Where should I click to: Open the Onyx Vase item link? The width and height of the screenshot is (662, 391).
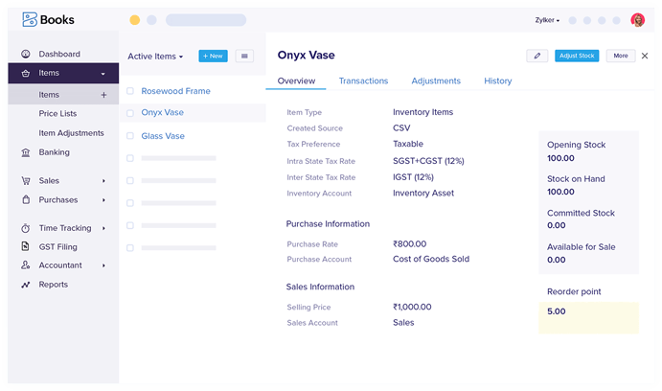coord(163,113)
